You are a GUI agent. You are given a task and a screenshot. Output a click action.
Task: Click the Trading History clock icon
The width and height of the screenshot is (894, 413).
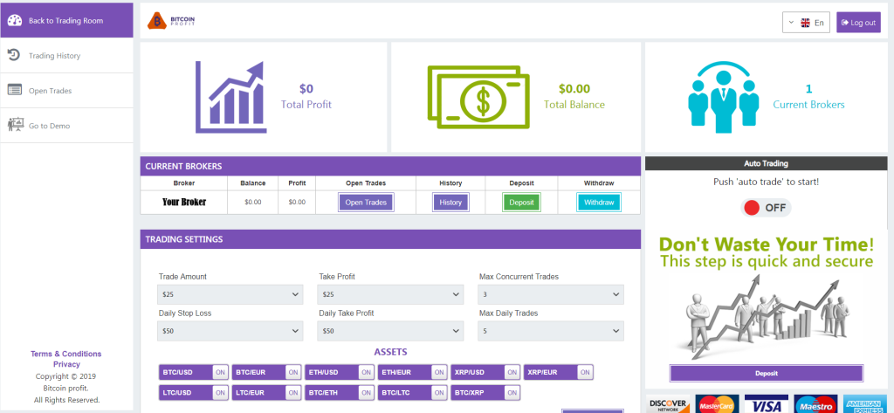coord(14,55)
